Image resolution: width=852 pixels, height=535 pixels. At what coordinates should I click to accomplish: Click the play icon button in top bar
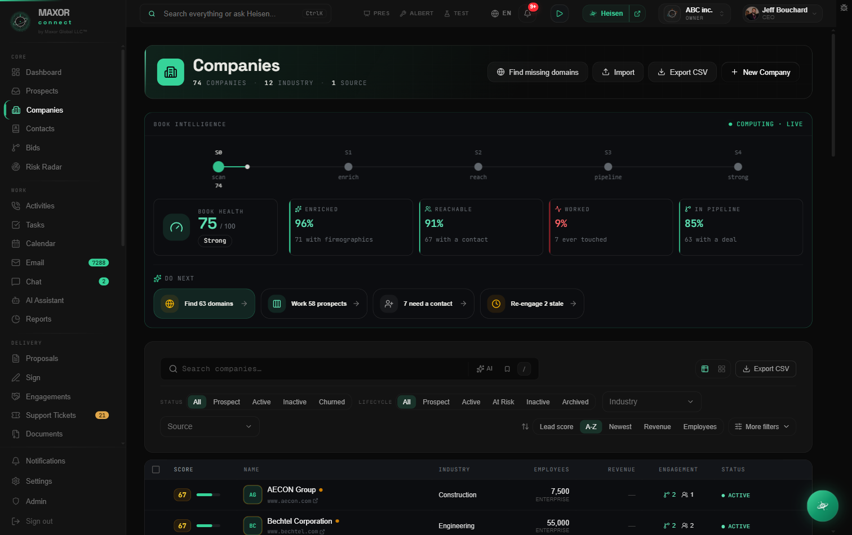click(559, 14)
